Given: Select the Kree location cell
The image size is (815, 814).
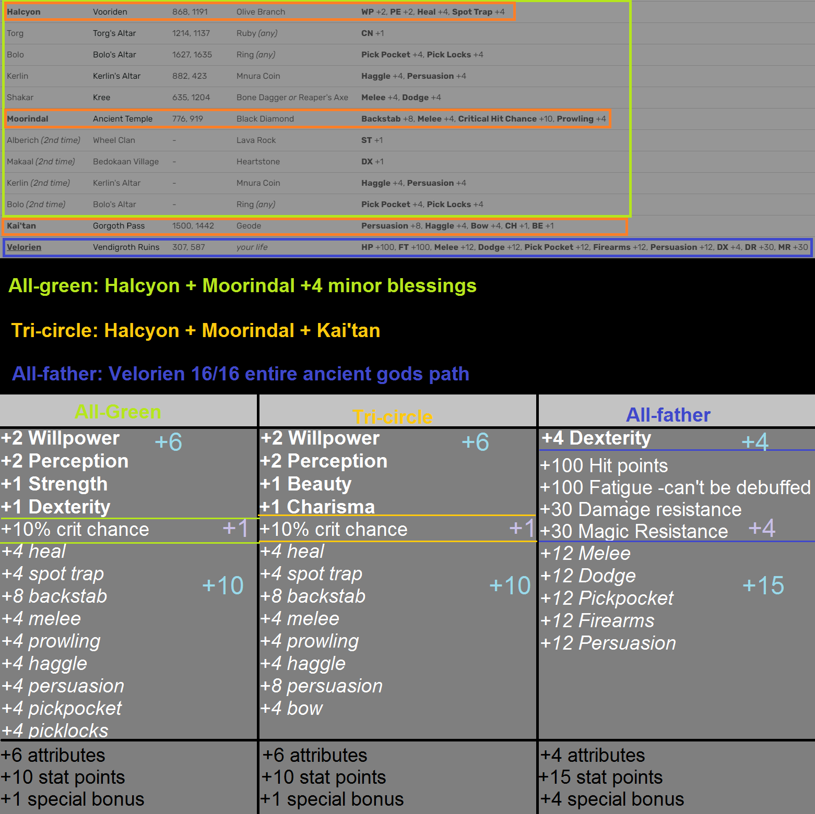Looking at the screenshot, I should click(x=102, y=98).
